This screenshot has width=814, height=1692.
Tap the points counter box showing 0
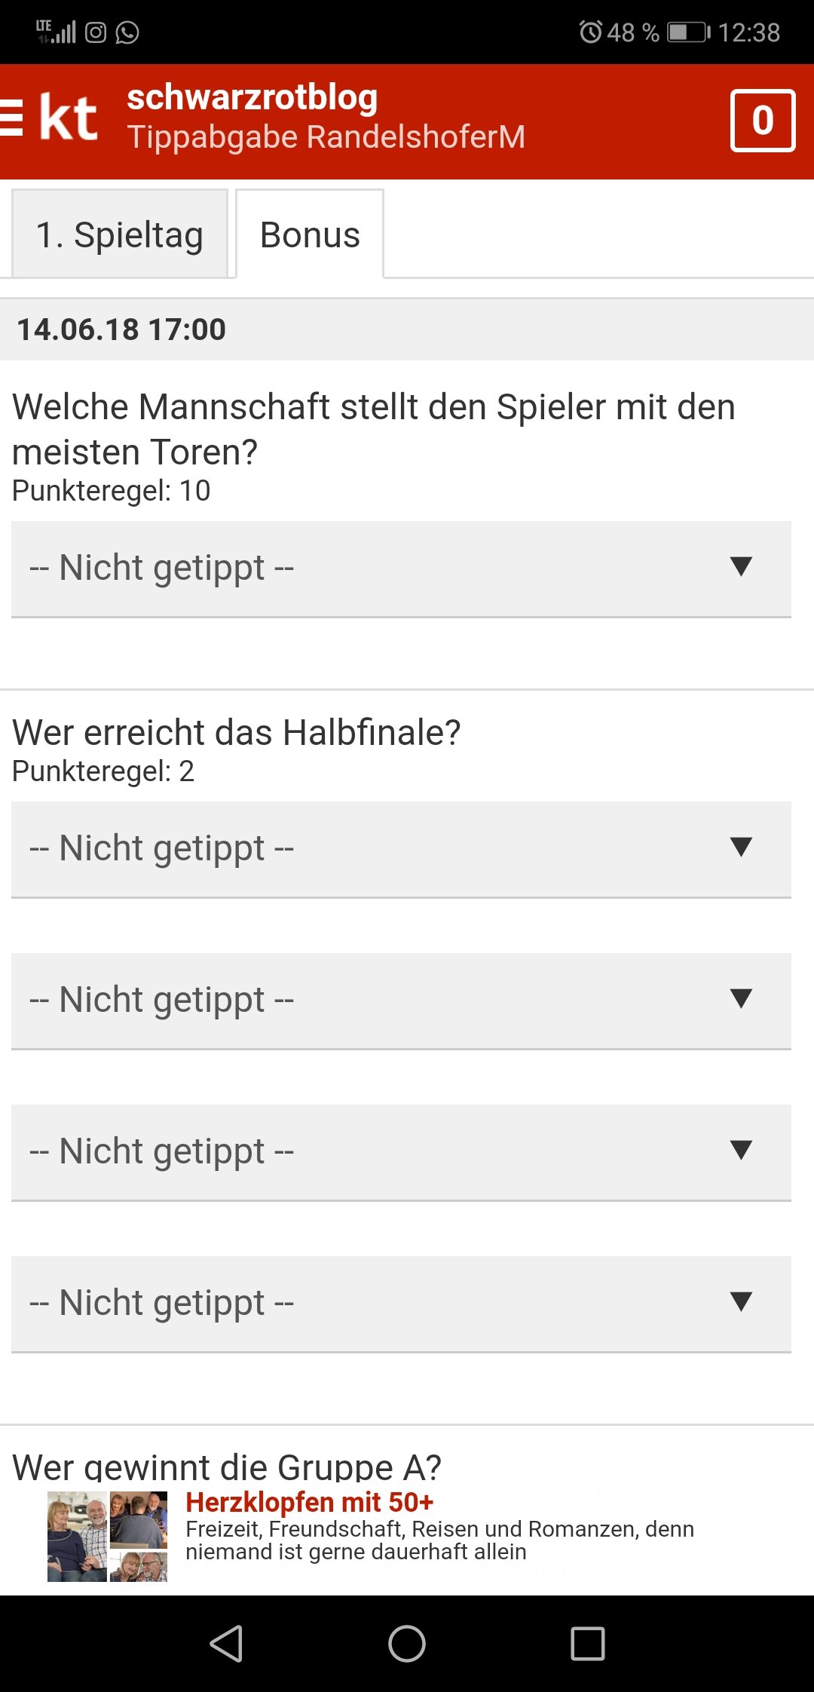coord(762,121)
